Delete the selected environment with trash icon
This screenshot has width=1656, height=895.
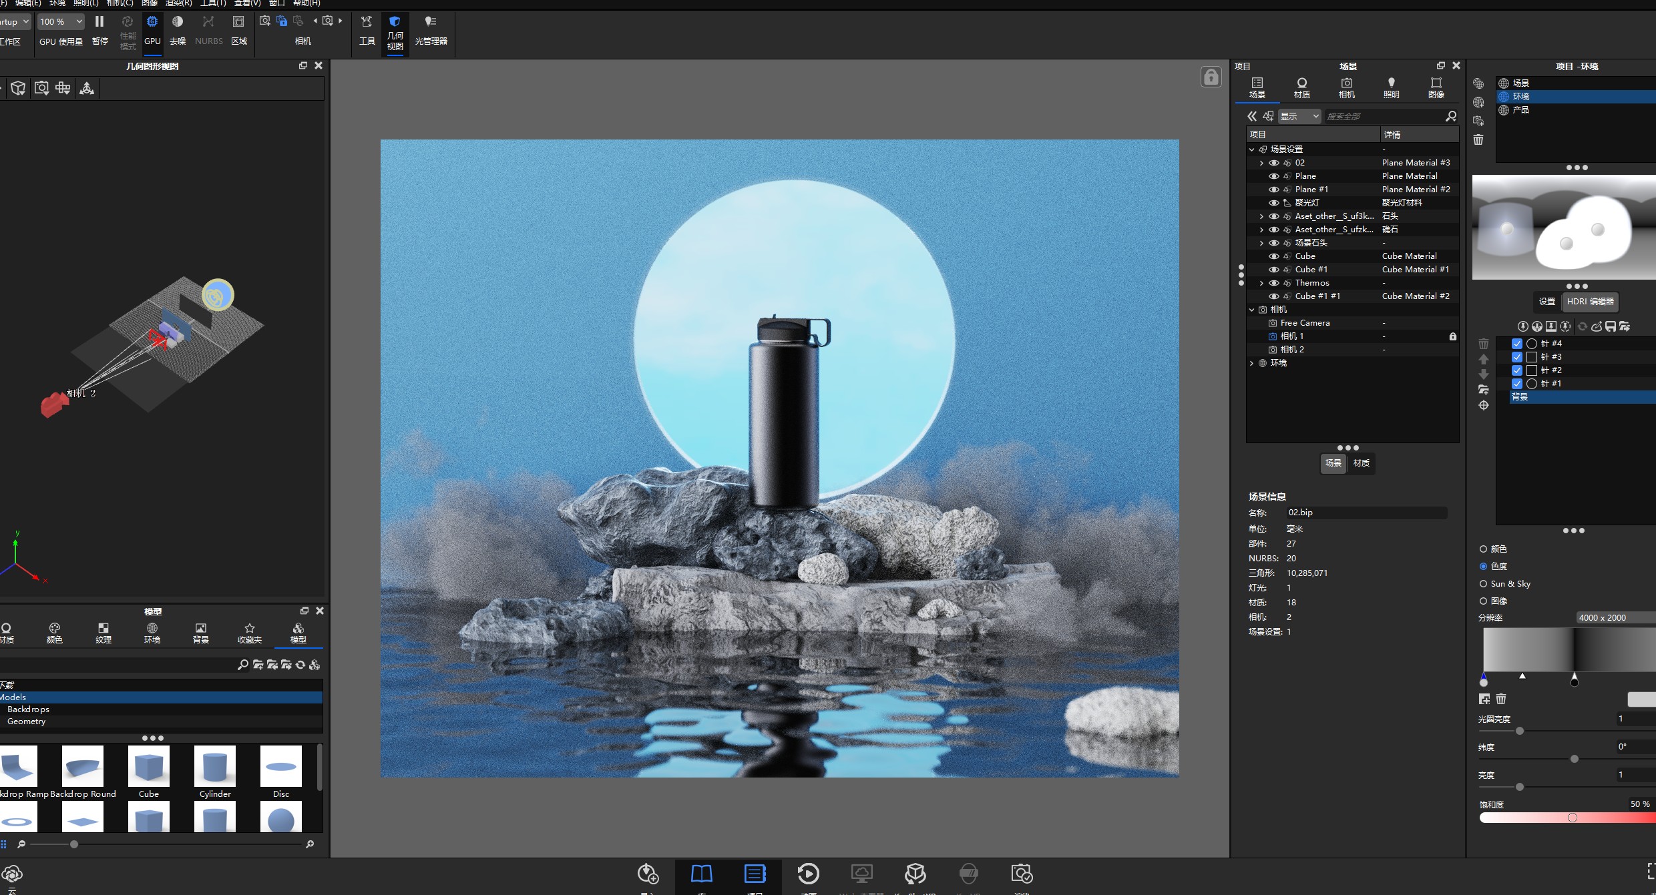(x=1478, y=139)
